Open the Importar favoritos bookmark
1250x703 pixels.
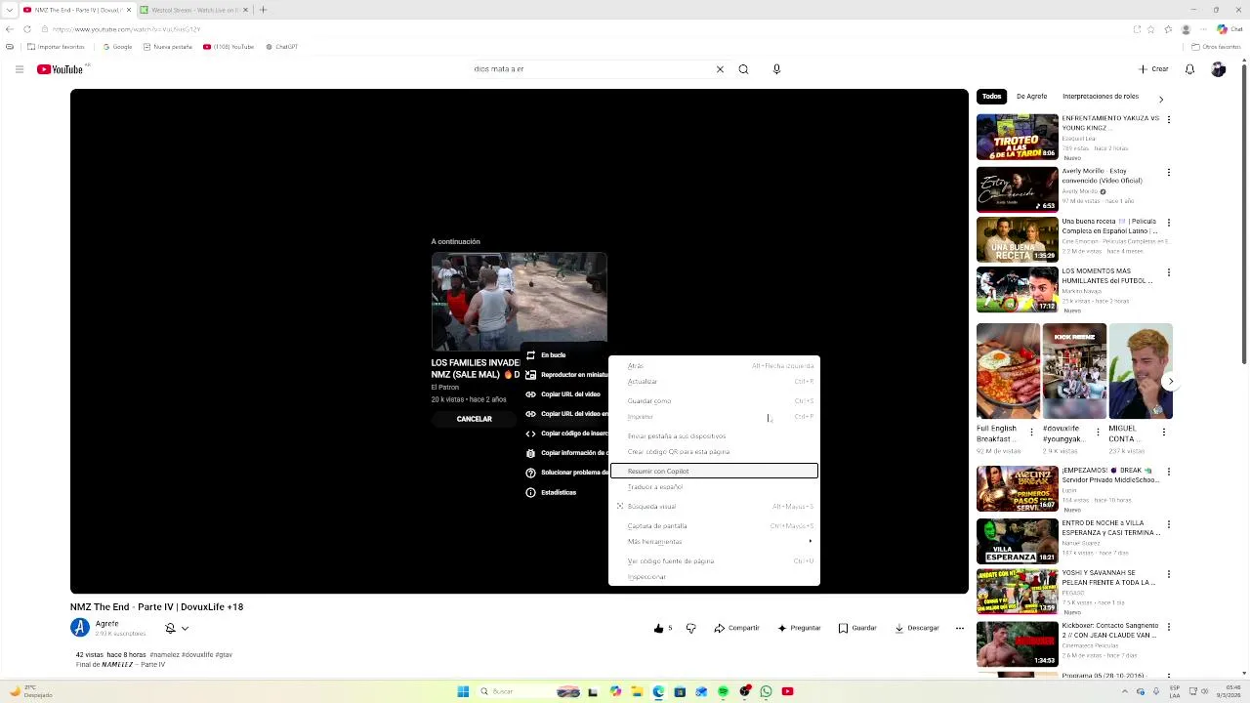point(56,47)
